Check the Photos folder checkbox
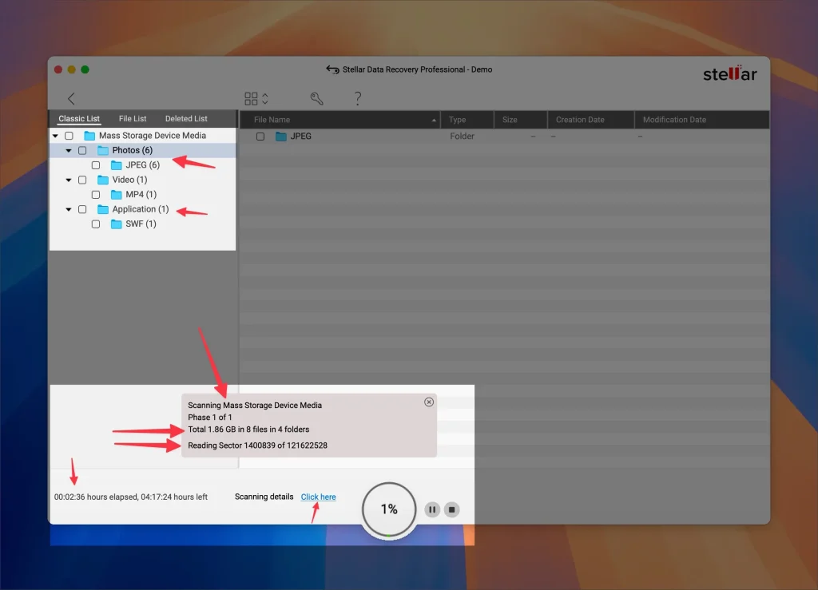 click(x=82, y=150)
